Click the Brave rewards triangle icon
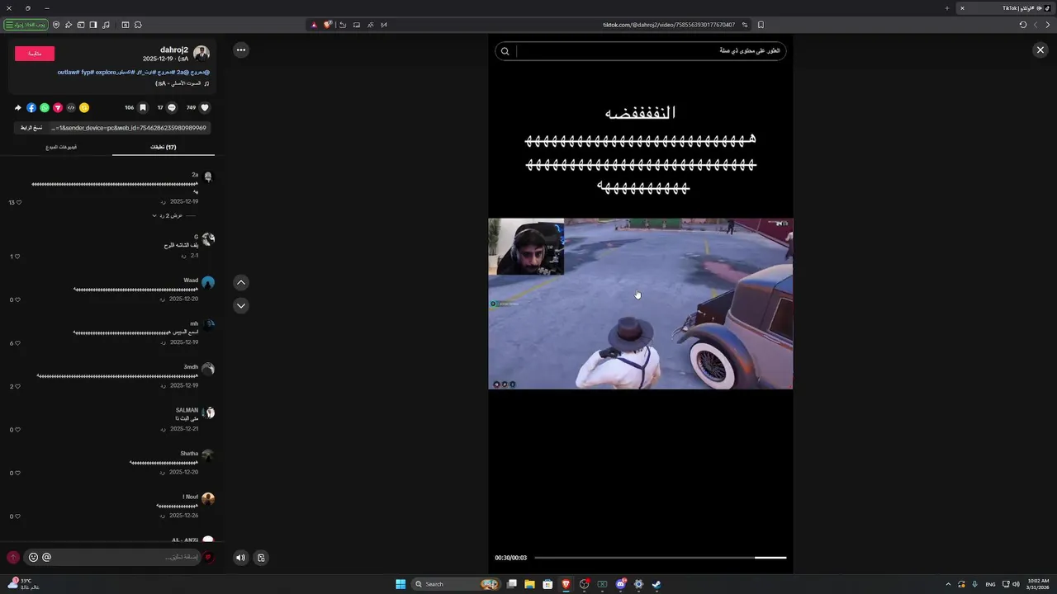The height and width of the screenshot is (594, 1057). point(314,25)
